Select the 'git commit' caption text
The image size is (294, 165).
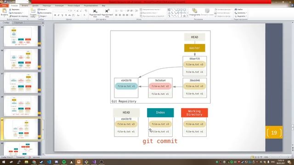160,141
